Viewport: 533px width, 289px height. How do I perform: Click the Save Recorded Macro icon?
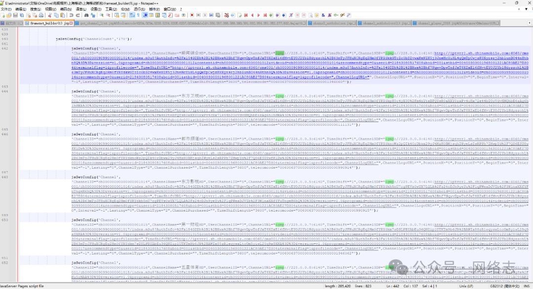pos(218,15)
